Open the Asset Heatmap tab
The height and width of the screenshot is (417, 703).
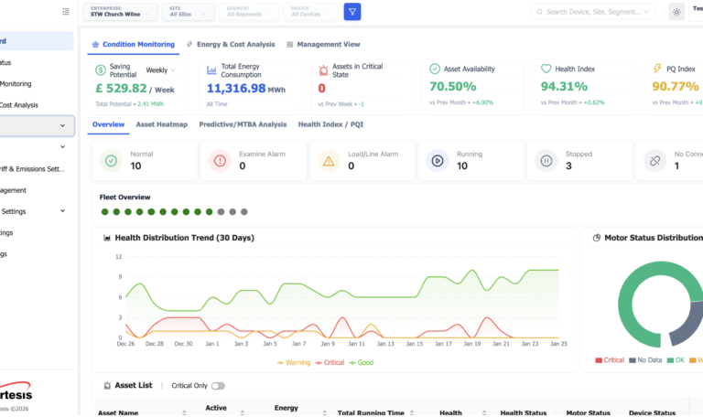click(162, 124)
